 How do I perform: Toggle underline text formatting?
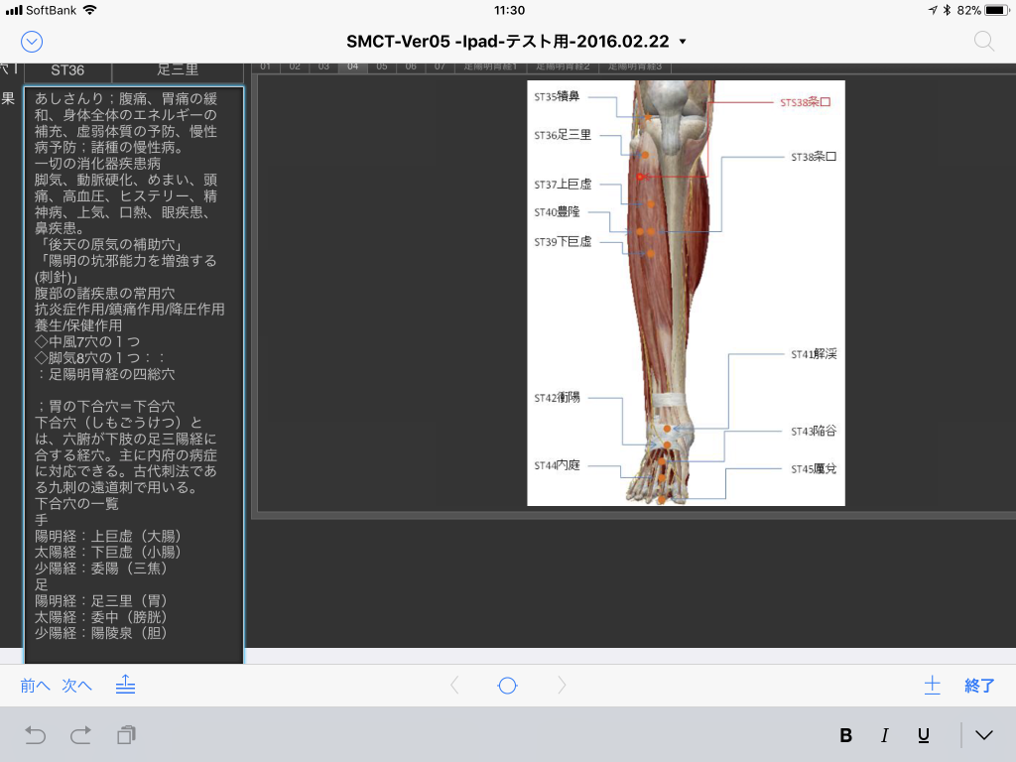point(924,735)
